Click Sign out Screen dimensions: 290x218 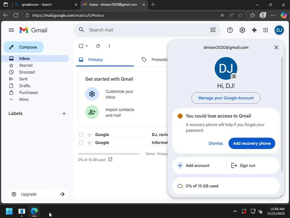253,165
